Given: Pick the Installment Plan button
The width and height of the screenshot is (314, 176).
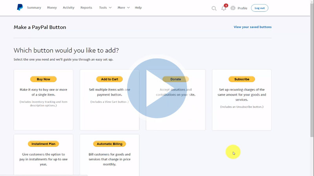Looking at the screenshot, I should click(x=44, y=144).
